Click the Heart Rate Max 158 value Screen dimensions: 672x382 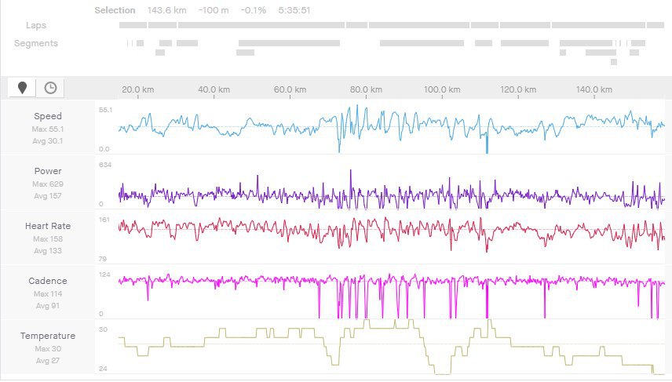[x=48, y=238]
